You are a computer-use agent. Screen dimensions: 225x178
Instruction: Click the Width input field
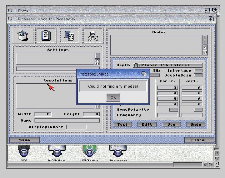[x=43, y=114]
